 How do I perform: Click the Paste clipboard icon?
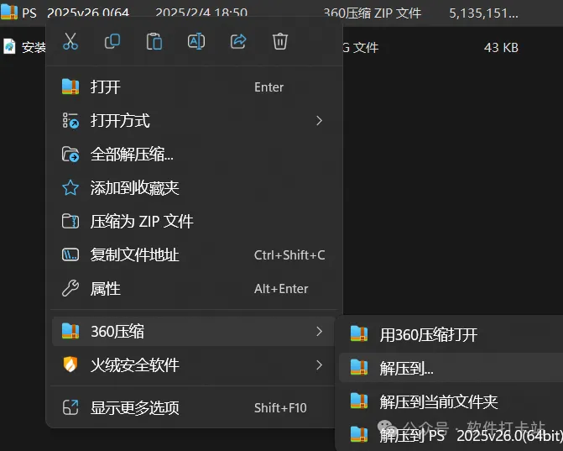click(x=154, y=41)
